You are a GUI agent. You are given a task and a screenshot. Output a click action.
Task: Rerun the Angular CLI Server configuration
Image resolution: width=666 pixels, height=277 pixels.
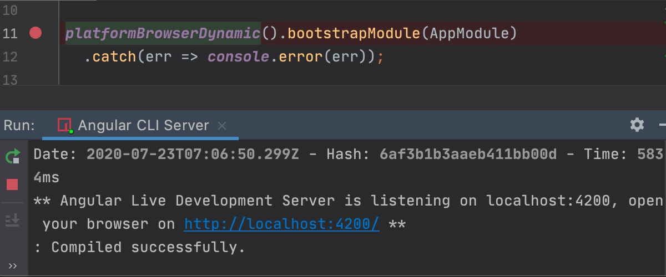pos(13,156)
